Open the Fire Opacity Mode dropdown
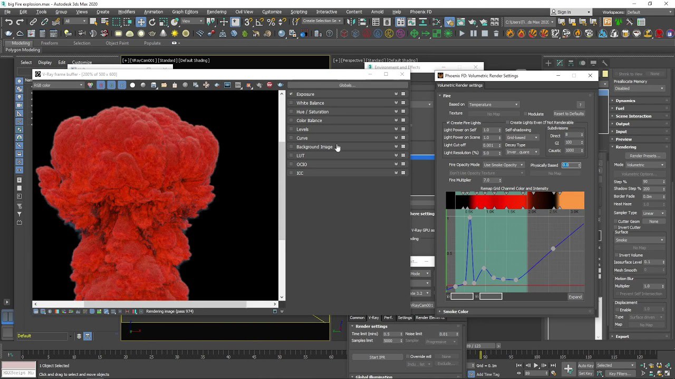 (503, 165)
